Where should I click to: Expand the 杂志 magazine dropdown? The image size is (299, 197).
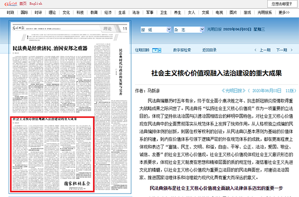pos(189,30)
